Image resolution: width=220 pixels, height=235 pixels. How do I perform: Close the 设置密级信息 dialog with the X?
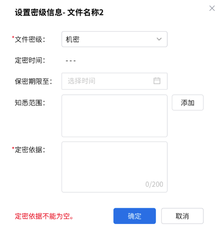[x=212, y=8]
